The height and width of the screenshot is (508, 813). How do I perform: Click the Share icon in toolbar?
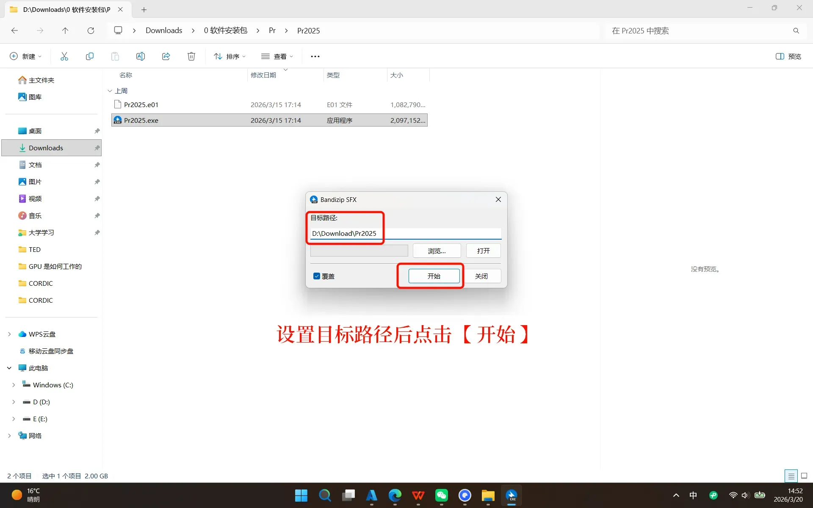click(x=166, y=56)
